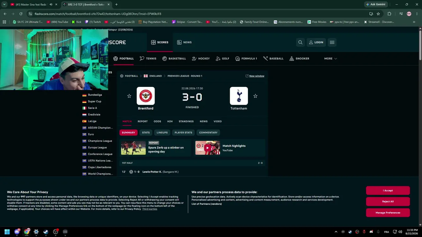Open the Golf sport section

pos(223,59)
